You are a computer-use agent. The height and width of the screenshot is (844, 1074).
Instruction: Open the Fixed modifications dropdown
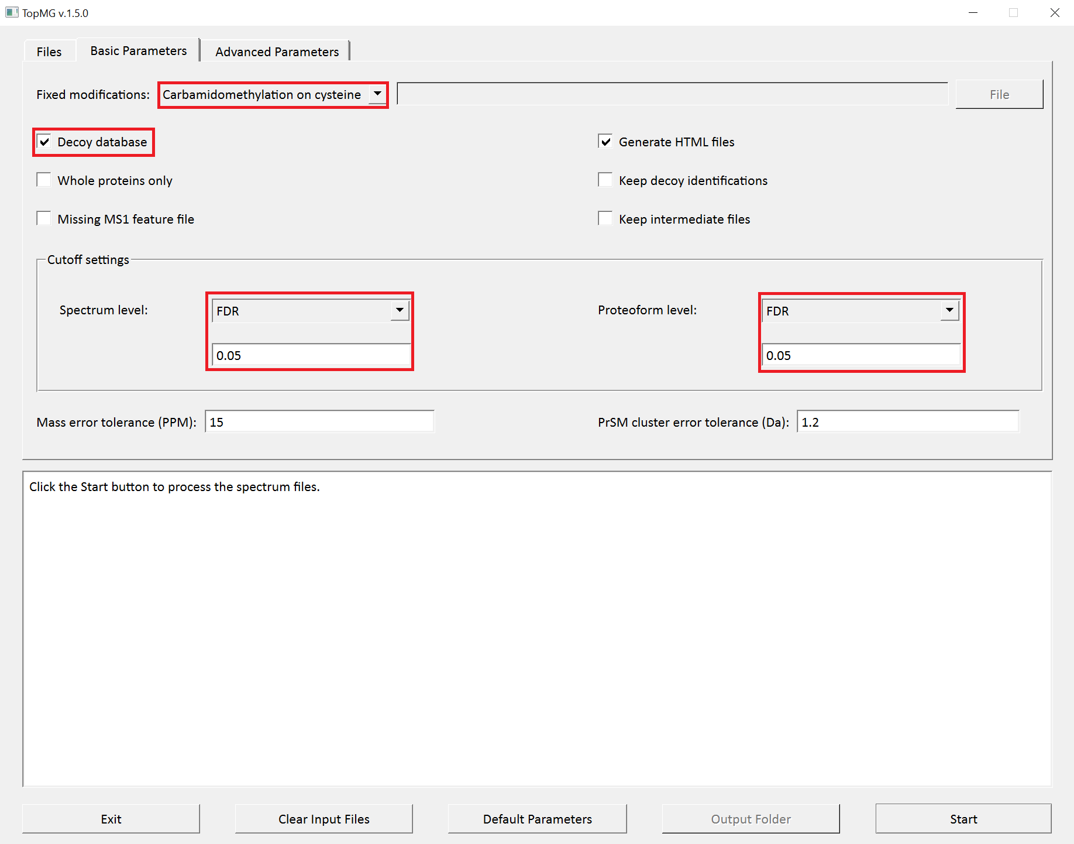pos(273,94)
